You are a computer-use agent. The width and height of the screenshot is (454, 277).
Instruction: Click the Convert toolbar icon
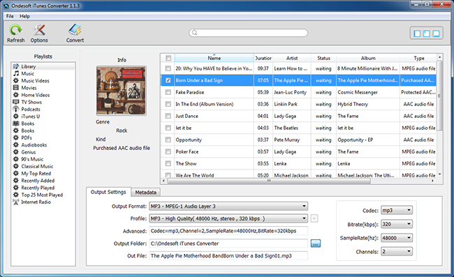tap(75, 30)
